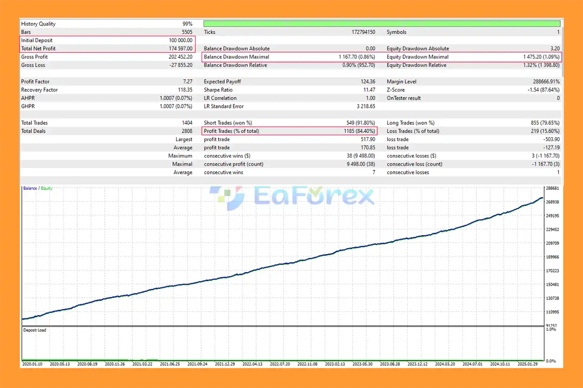
Task: Select the Equity legend label on the chart
Action: [46, 188]
